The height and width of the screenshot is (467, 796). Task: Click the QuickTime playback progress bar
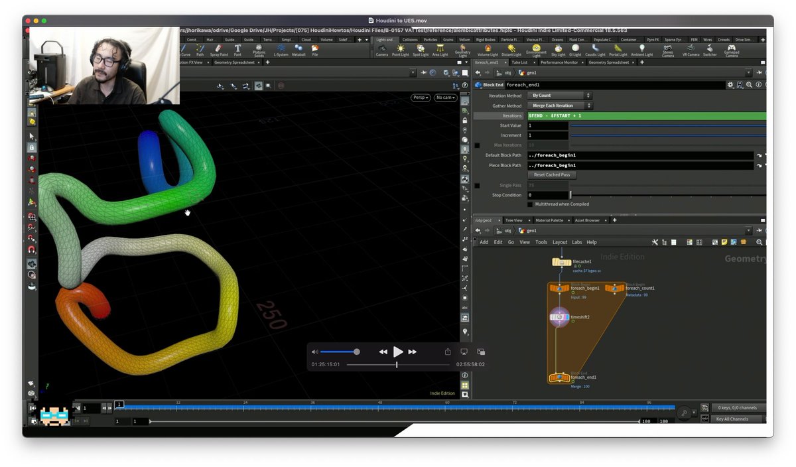pos(398,364)
